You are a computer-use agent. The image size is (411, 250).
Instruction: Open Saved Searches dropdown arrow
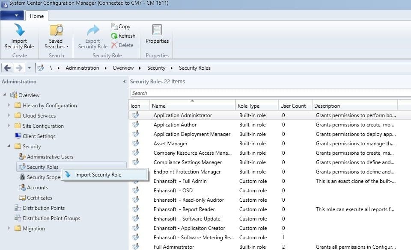click(67, 47)
